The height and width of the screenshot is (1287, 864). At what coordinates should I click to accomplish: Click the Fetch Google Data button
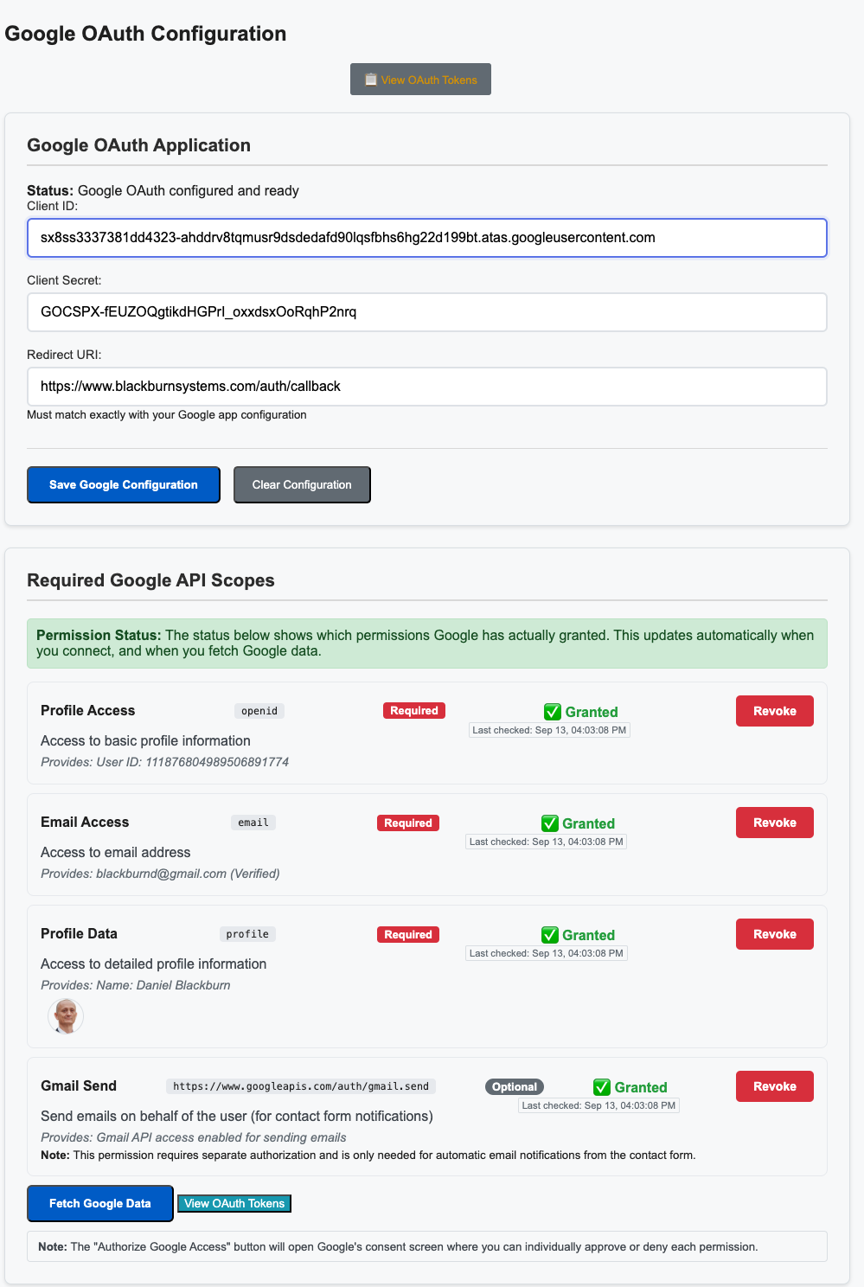point(100,1203)
